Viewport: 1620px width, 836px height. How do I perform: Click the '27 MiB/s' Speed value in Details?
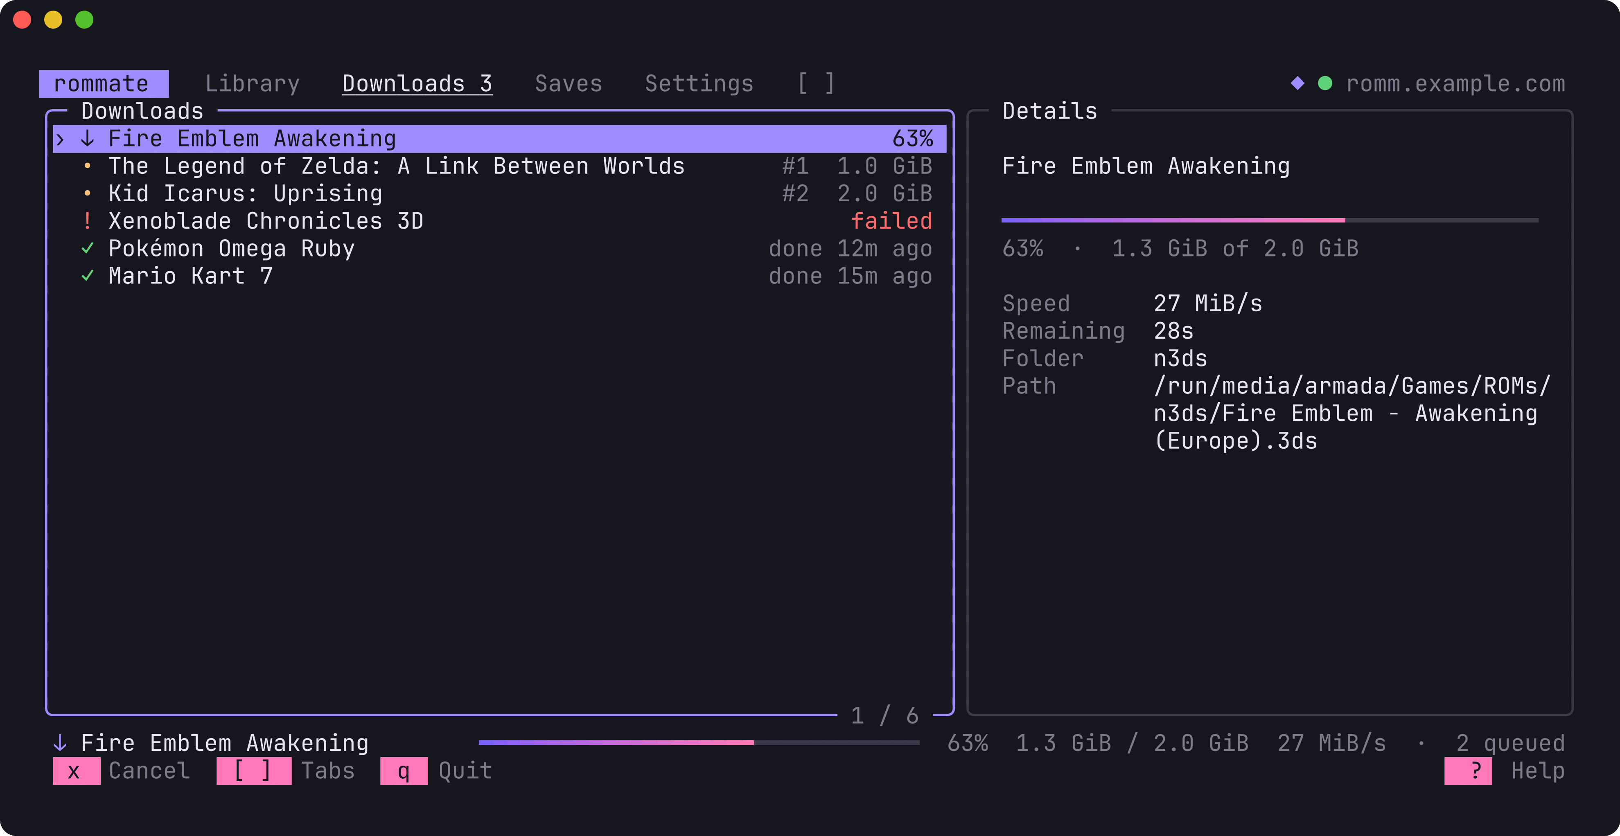pos(1208,303)
